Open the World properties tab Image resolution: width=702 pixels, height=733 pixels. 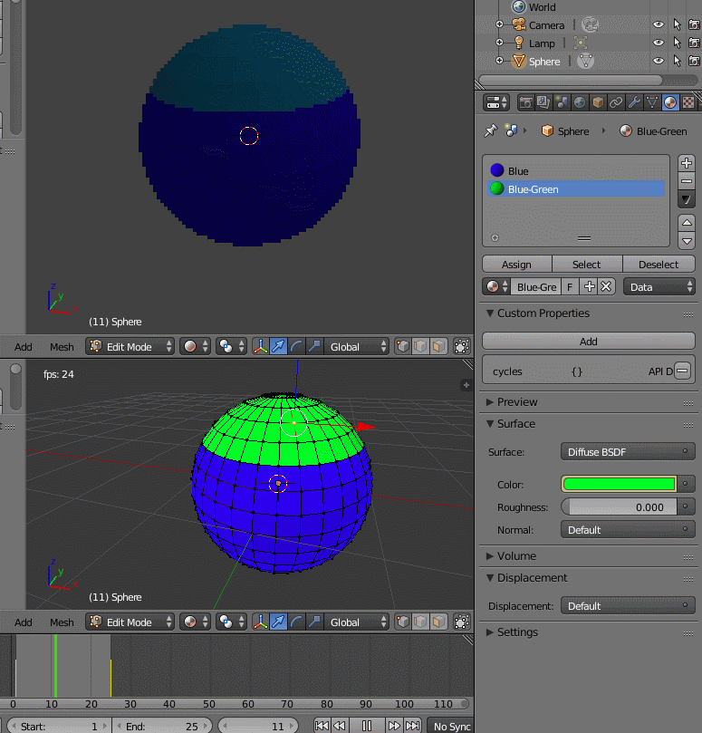[580, 102]
